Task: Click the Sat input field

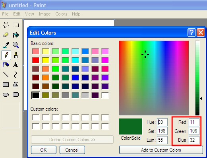Action: click(x=162, y=131)
